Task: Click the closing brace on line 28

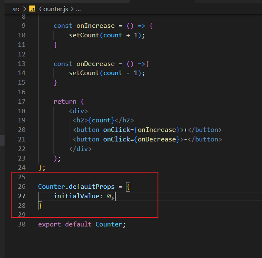Action: pyautogui.click(x=40, y=206)
